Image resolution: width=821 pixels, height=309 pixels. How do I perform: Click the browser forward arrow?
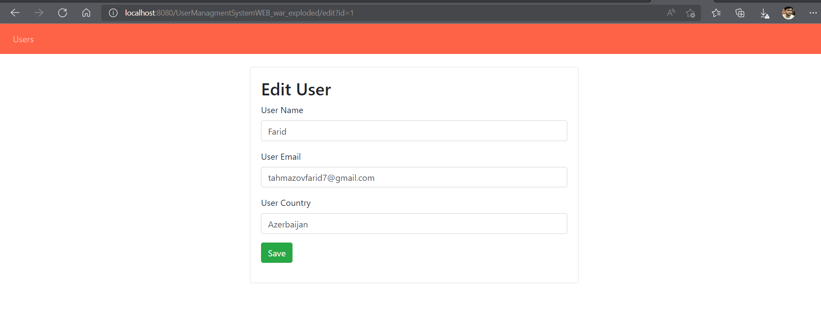click(x=39, y=13)
